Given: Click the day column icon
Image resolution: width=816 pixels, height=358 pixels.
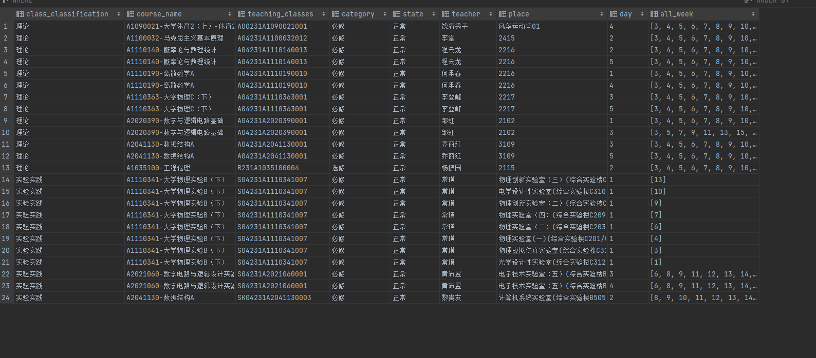Looking at the screenshot, I should click(x=614, y=14).
